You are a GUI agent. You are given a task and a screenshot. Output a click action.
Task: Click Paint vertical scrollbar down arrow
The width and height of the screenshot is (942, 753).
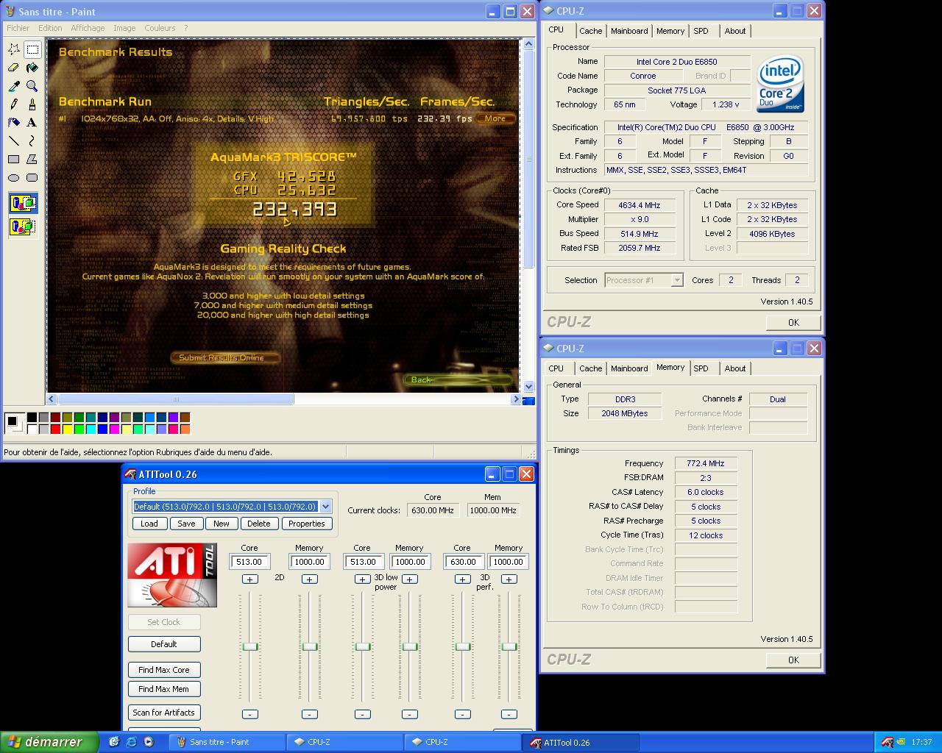[528, 386]
